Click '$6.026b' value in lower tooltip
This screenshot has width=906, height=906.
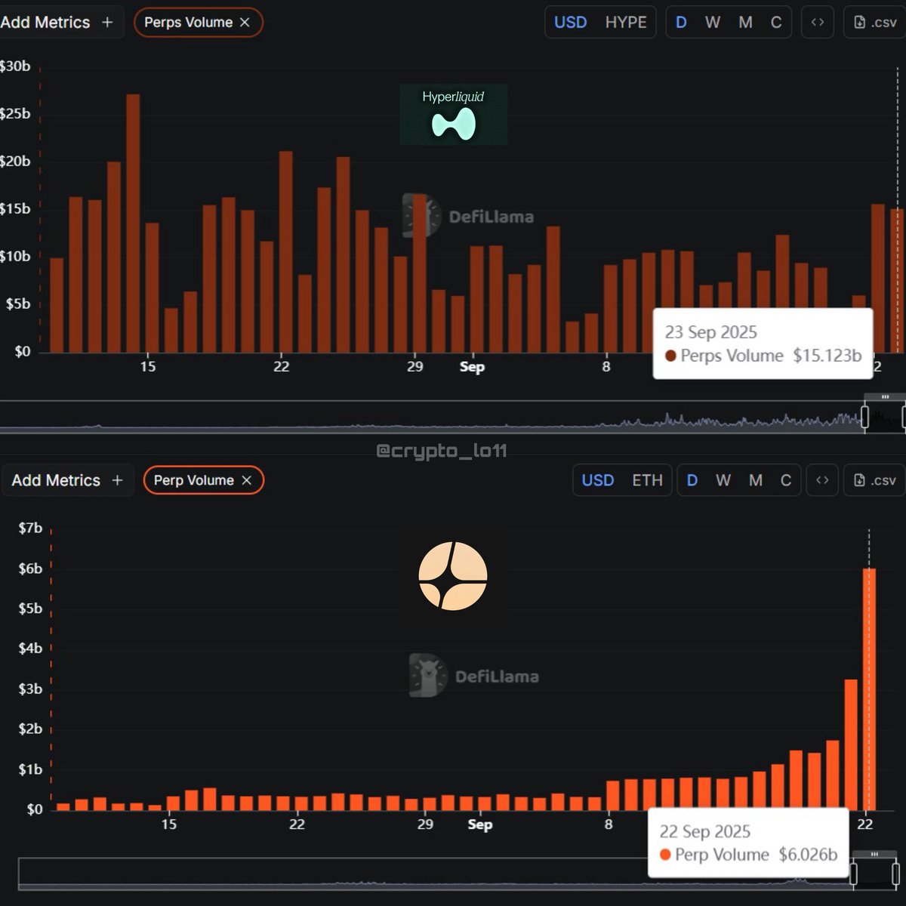(808, 855)
